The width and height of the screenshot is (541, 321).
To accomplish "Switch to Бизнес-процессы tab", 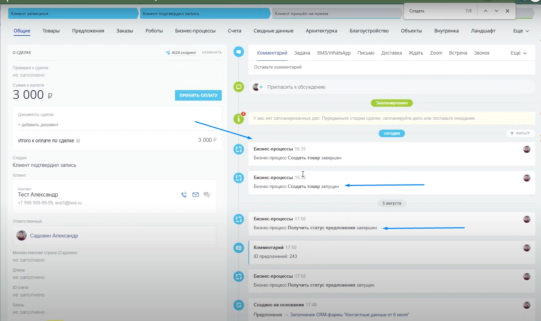I will click(195, 31).
